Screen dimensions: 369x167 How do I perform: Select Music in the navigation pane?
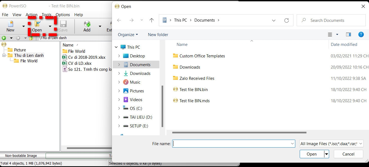[x=135, y=82]
